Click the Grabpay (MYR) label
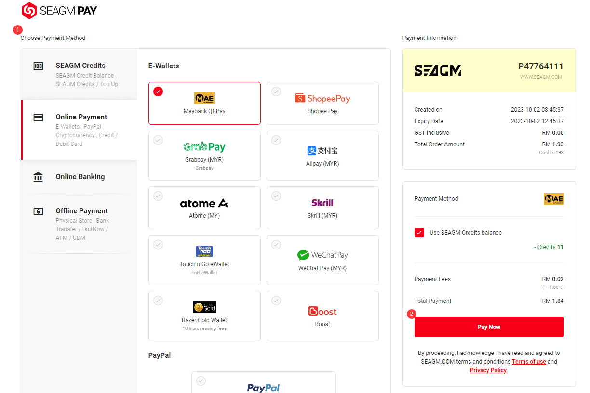Screen dimensions: 590x393 pyautogui.click(x=204, y=160)
